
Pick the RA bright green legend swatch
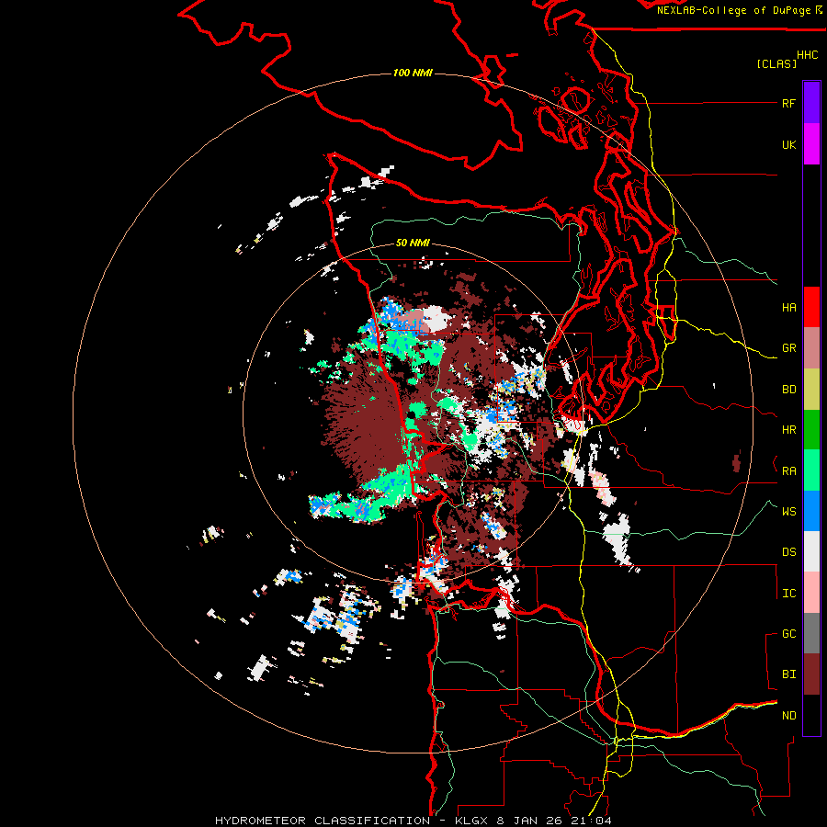[811, 470]
